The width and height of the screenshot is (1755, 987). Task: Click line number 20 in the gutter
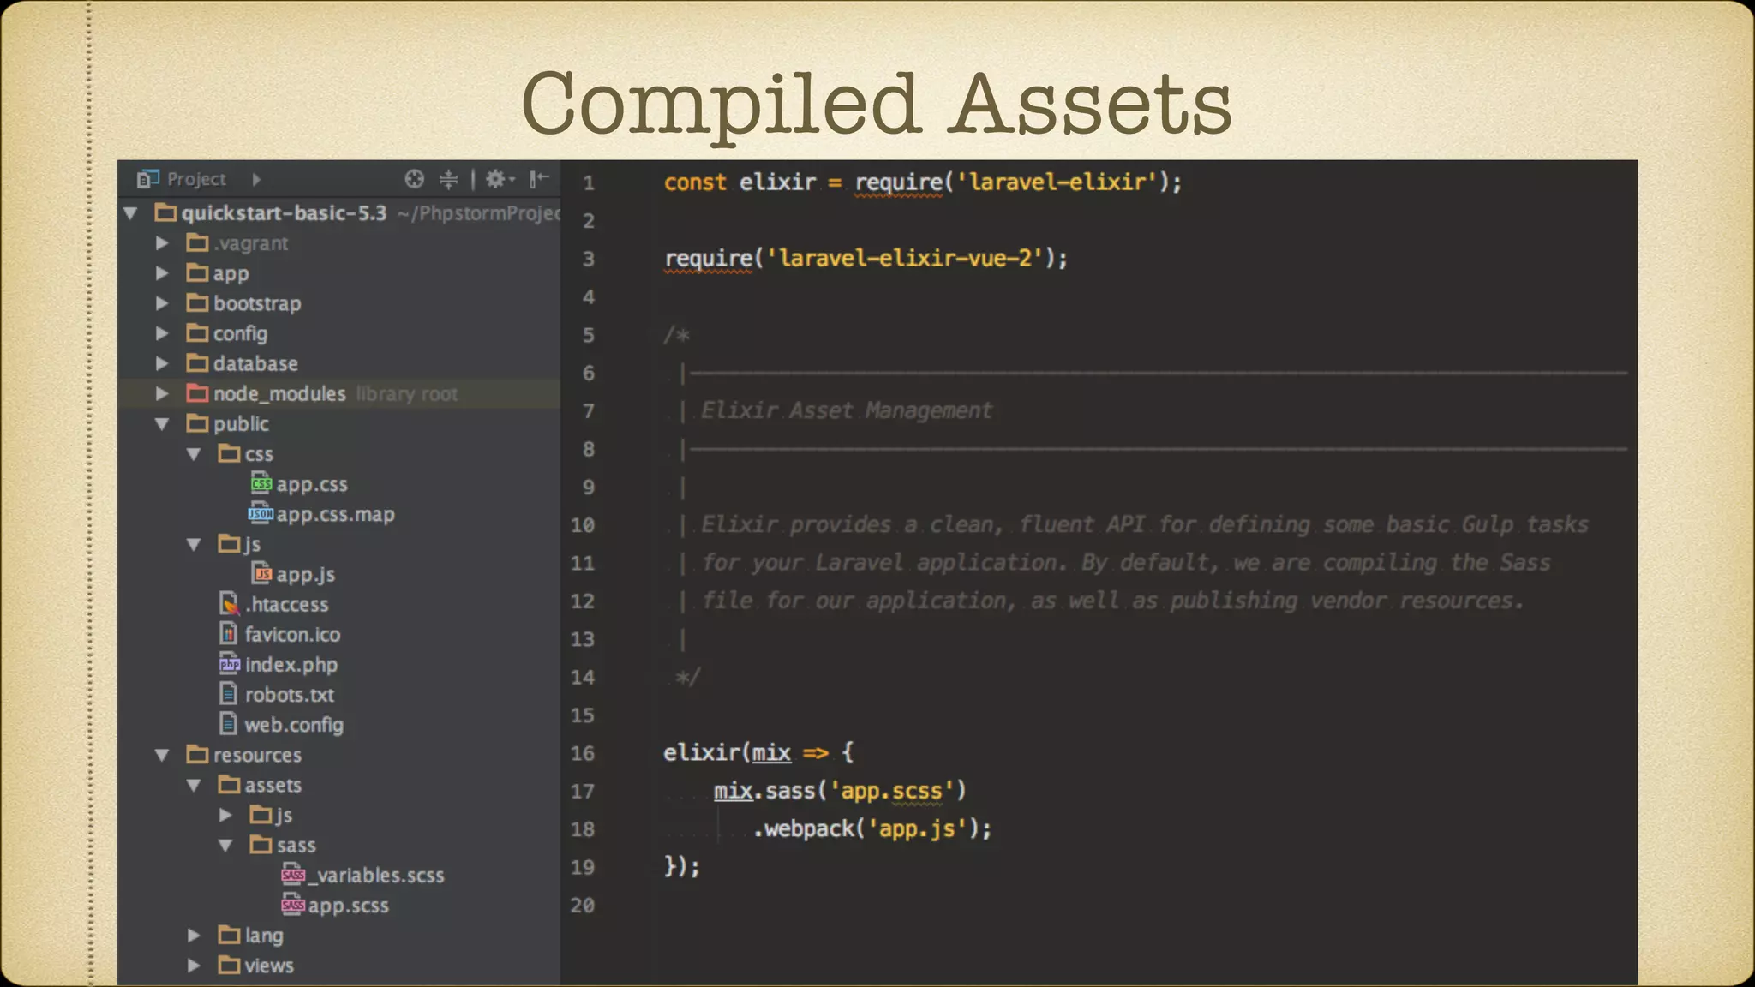coord(583,905)
